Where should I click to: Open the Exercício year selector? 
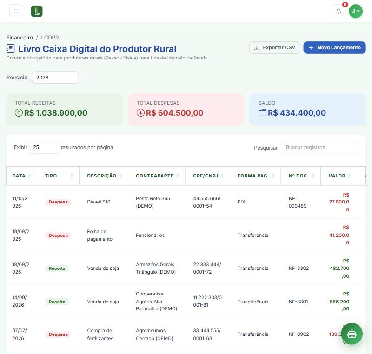[55, 78]
